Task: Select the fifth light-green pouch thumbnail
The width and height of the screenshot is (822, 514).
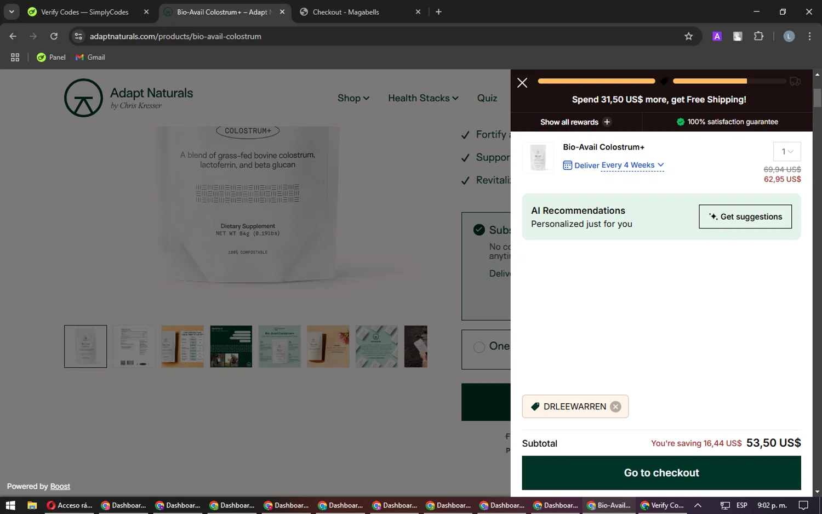Action: pyautogui.click(x=279, y=346)
